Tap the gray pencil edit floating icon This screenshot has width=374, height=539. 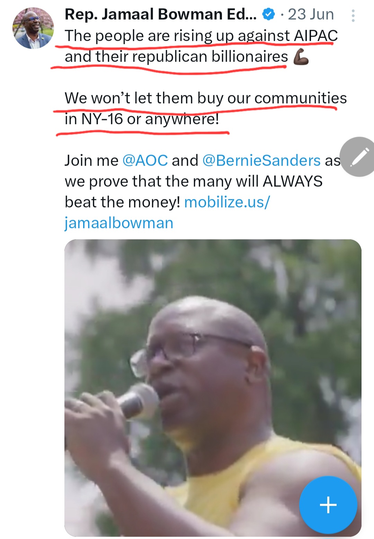358,157
